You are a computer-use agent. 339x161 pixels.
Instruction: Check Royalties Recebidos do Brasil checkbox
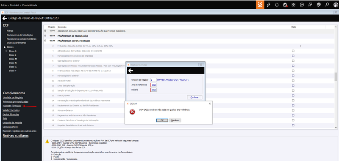coord(293,125)
